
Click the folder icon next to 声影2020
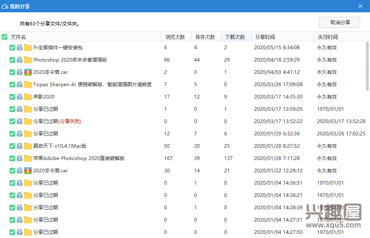(28, 96)
